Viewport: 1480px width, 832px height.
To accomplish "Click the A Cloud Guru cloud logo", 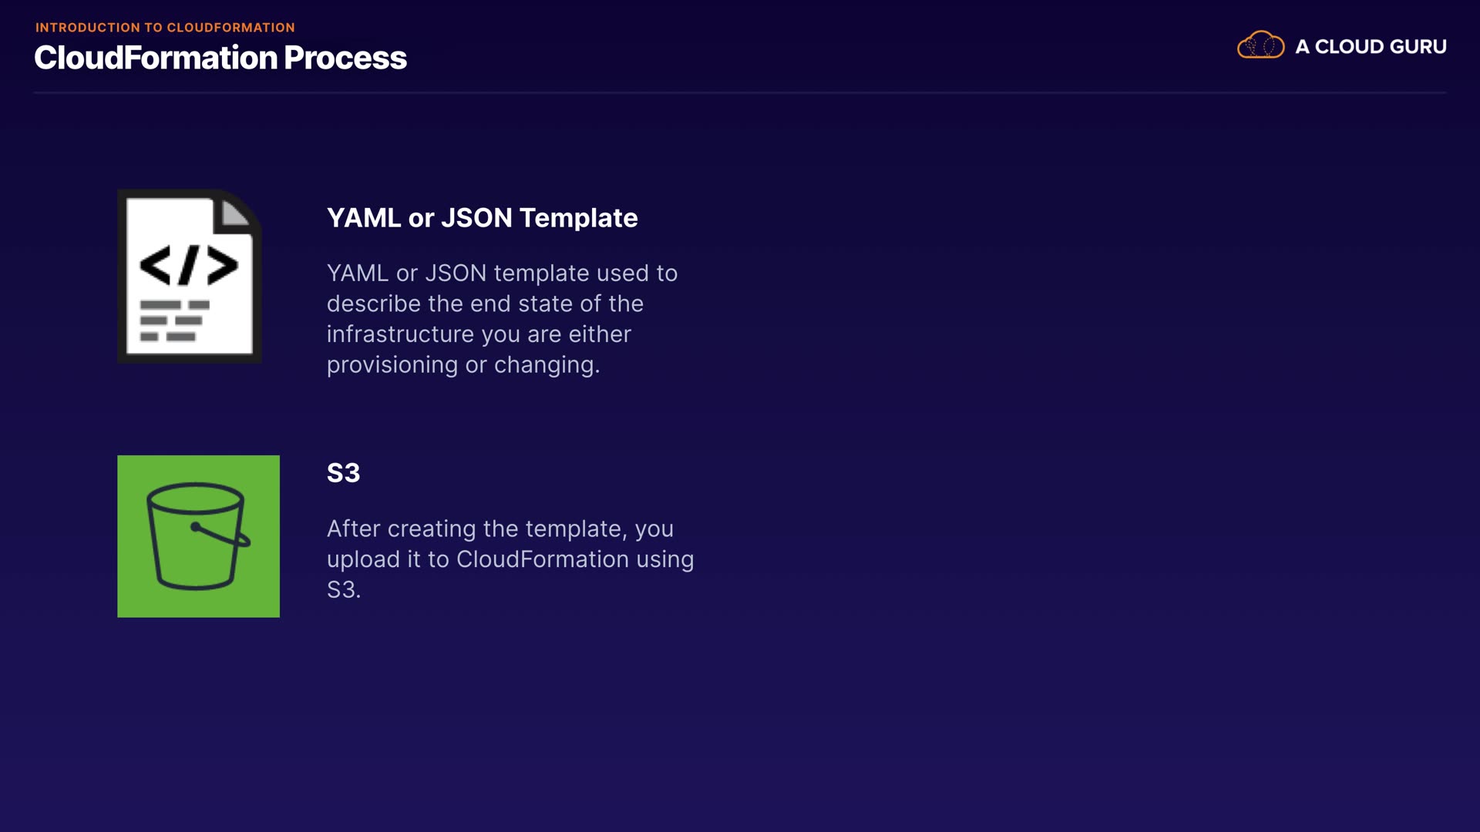I will pyautogui.click(x=1260, y=45).
